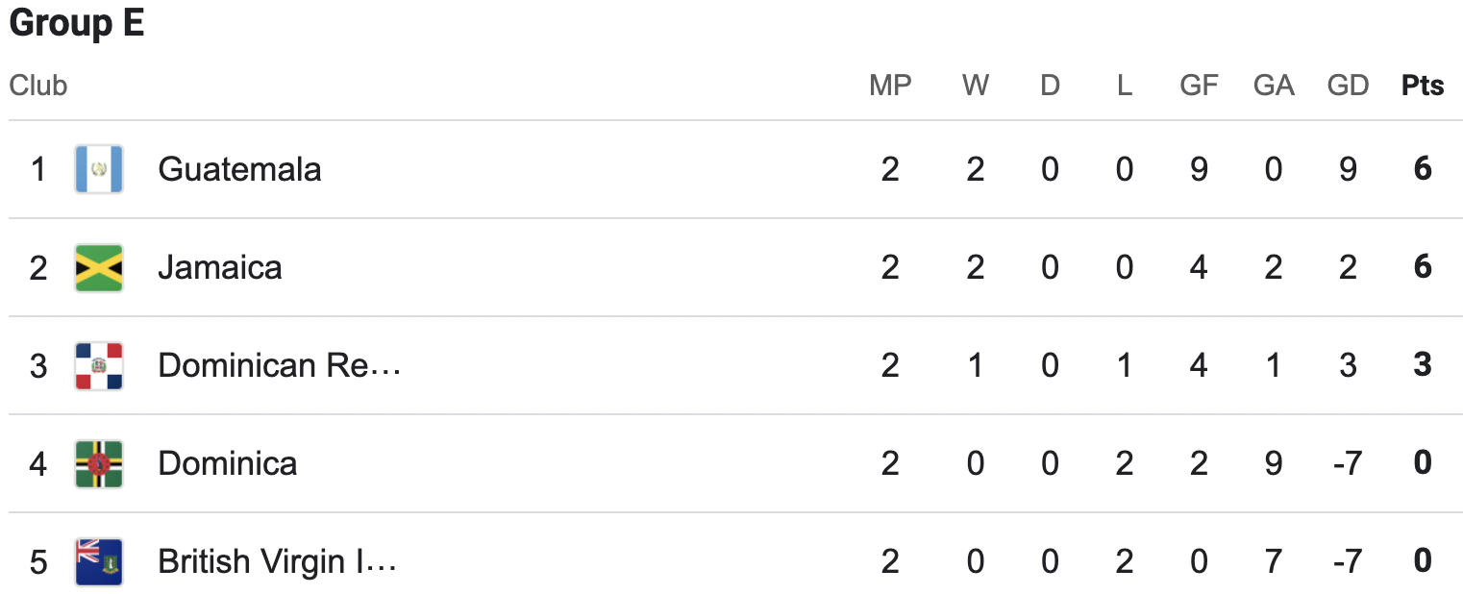The width and height of the screenshot is (1463, 594).
Task: Select the truncated Dominican Re… team name
Action: 279,365
